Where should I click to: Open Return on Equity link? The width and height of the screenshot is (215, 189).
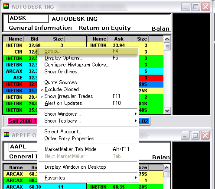[x=105, y=28]
